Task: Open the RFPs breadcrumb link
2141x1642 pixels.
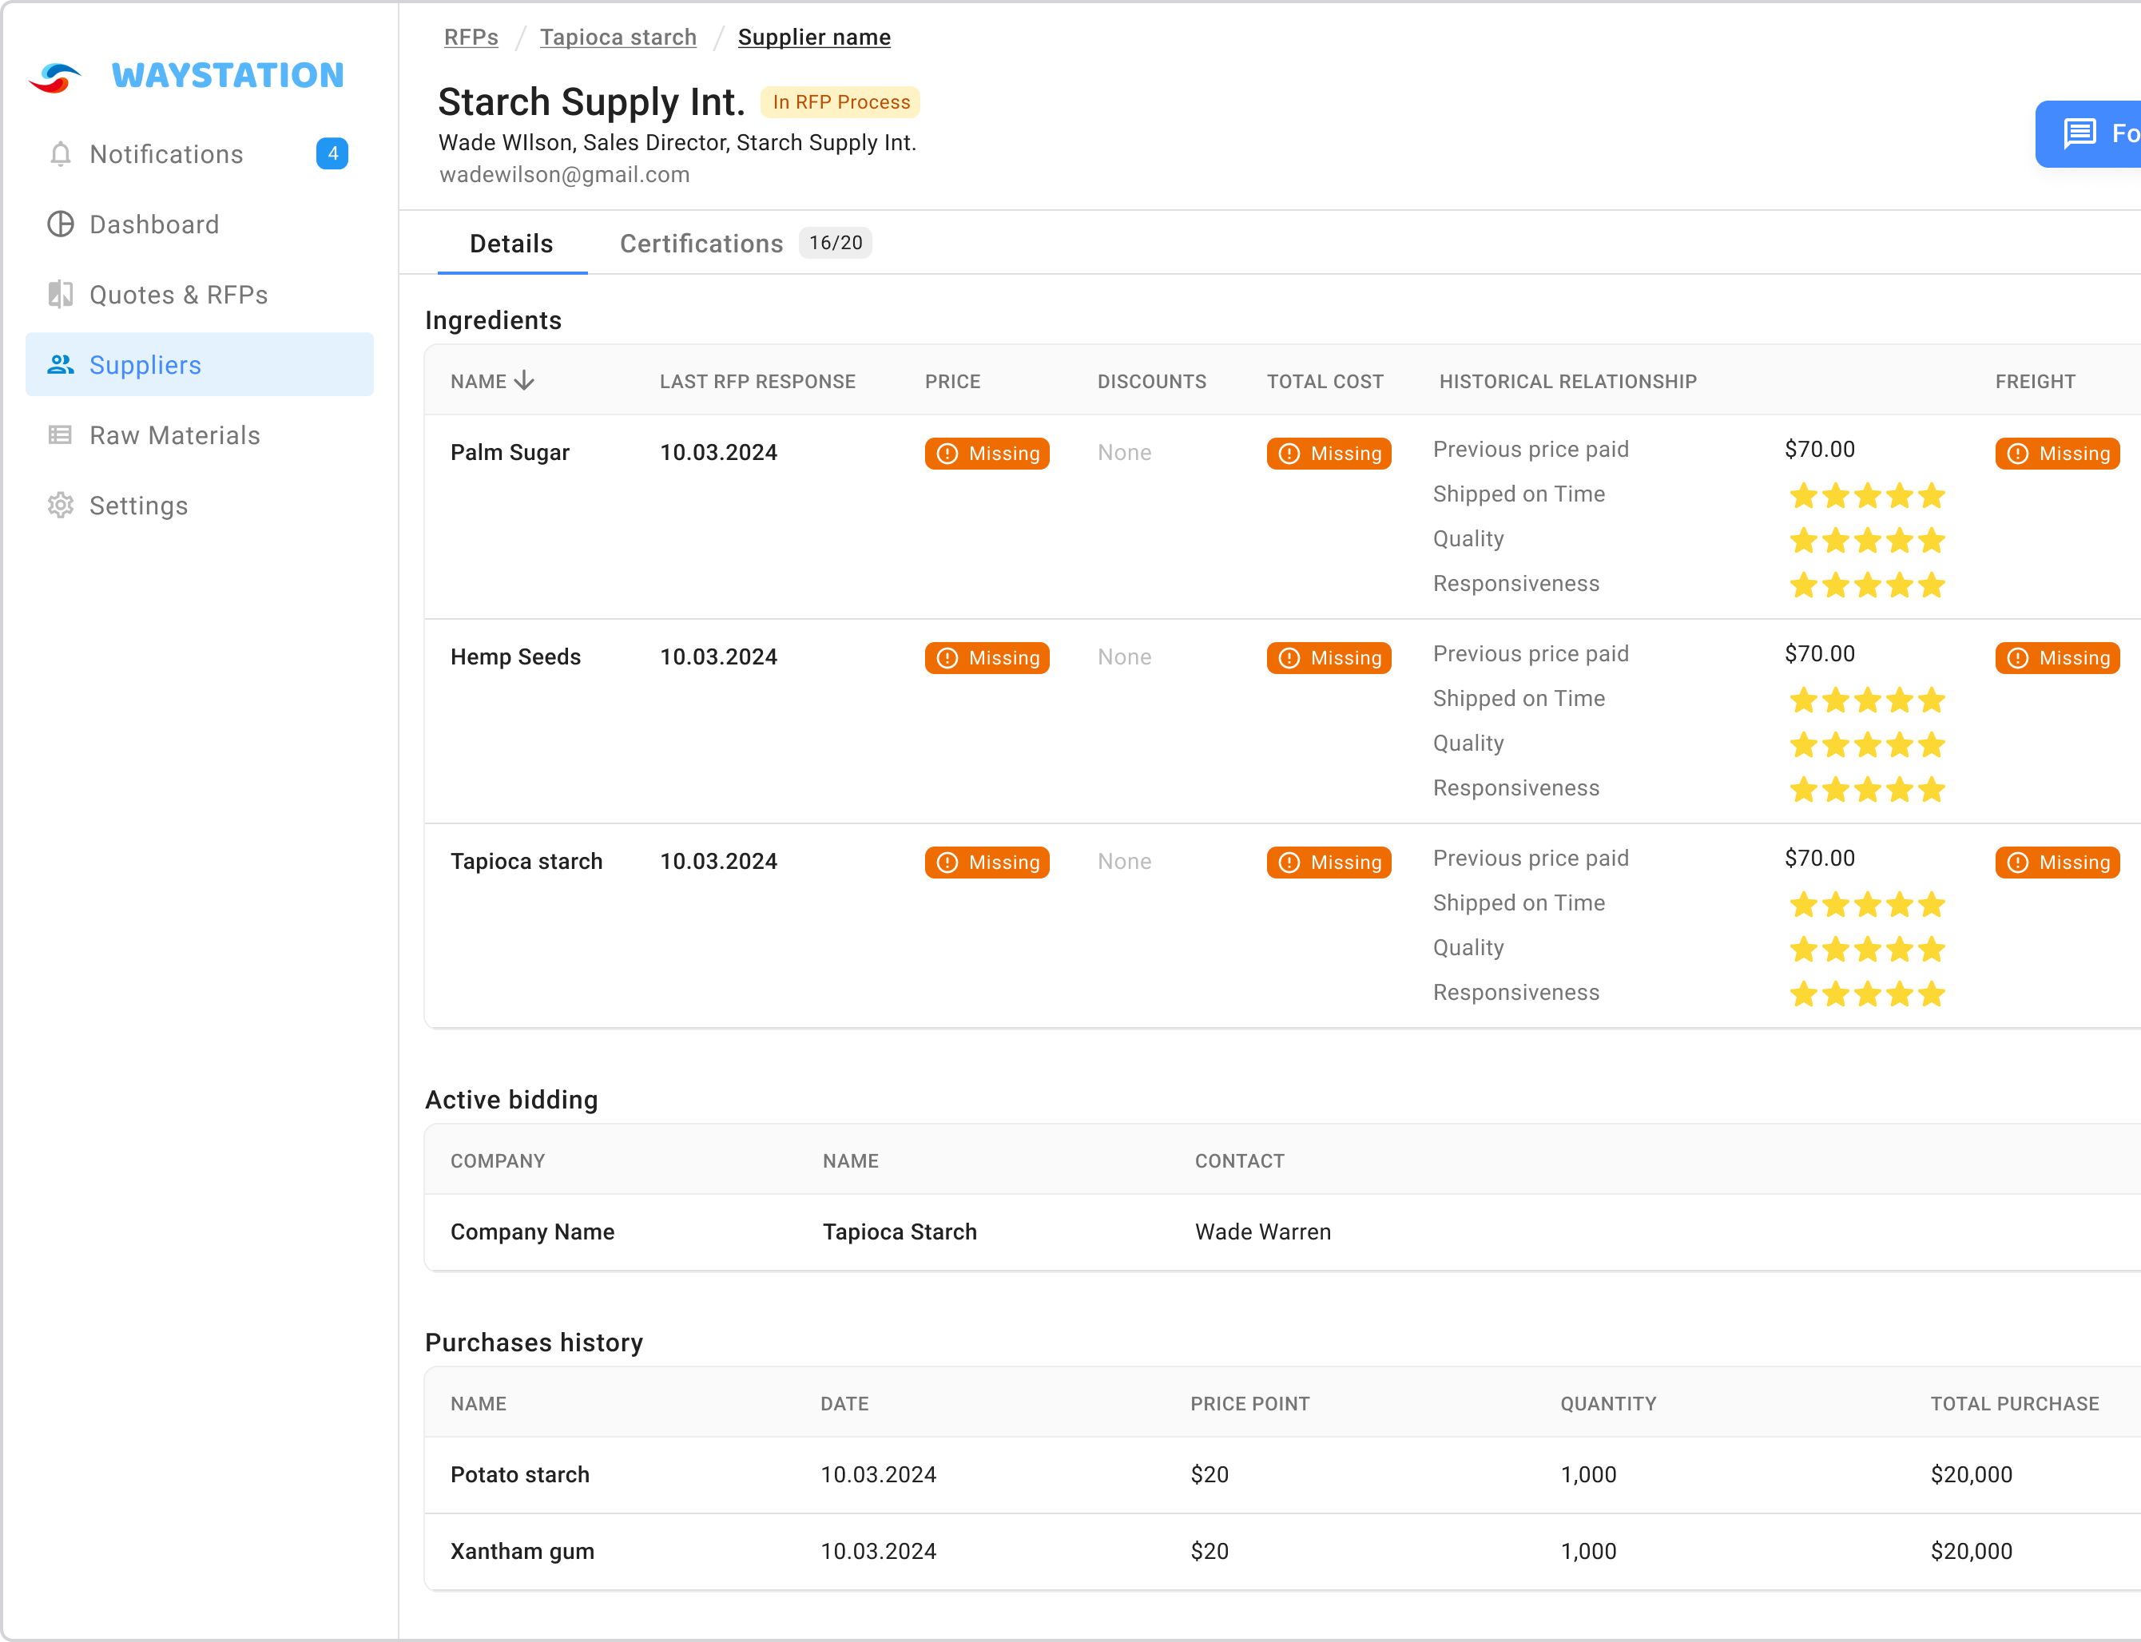Action: 471,38
